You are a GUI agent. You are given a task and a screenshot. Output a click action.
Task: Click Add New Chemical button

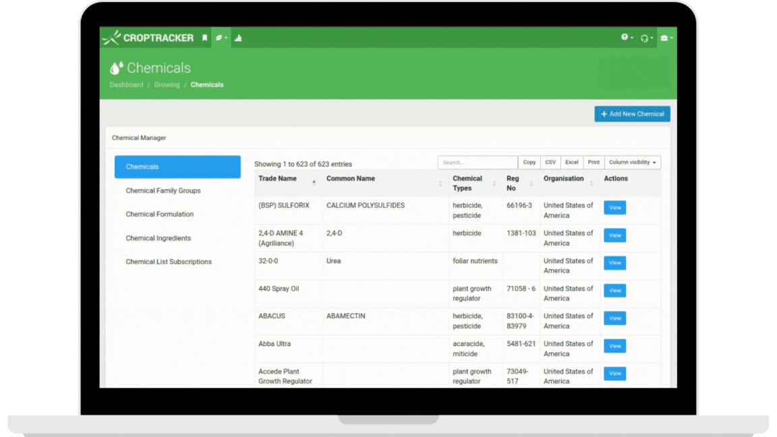click(x=632, y=114)
